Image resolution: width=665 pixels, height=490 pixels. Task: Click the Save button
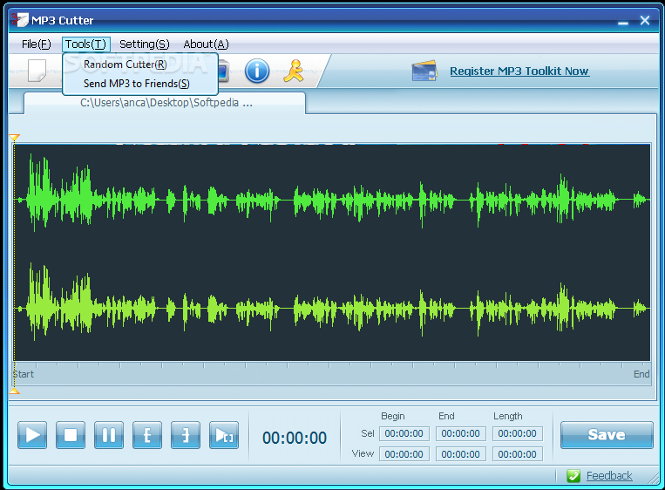click(x=607, y=435)
